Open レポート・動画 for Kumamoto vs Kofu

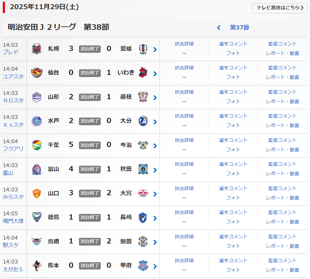tap(283, 270)
